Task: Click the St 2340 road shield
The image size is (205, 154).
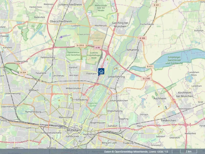Action: 146,79
